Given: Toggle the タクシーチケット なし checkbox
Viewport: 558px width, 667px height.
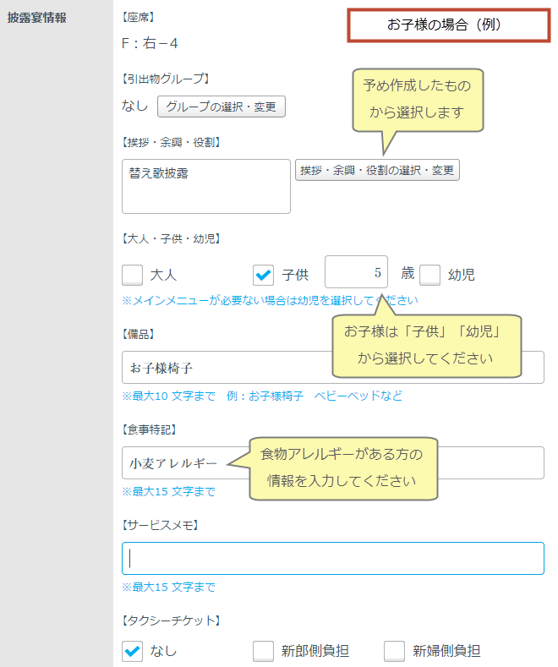Looking at the screenshot, I should (x=133, y=651).
